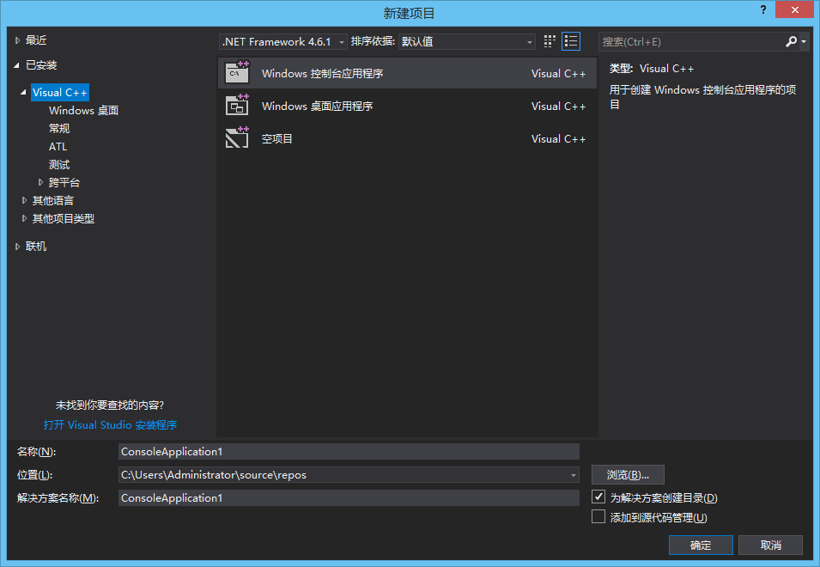Switch to small icons view
The image size is (820, 567).
click(x=550, y=41)
